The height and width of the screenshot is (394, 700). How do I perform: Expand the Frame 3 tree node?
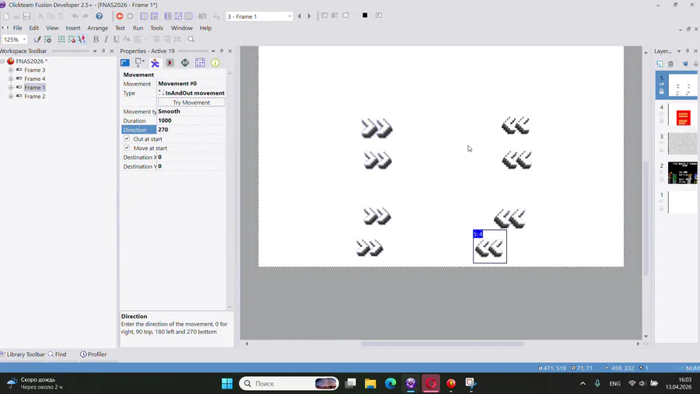pyautogui.click(x=11, y=70)
